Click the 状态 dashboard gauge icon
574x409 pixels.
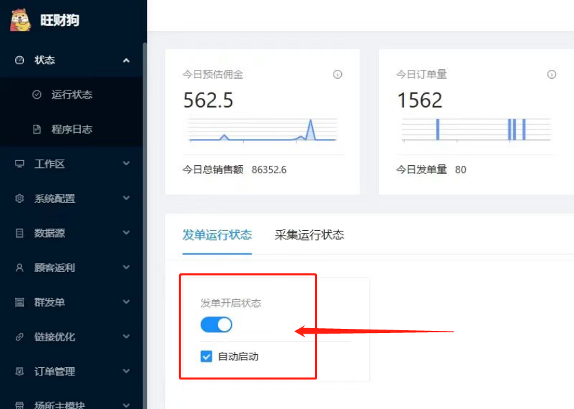[x=19, y=60]
